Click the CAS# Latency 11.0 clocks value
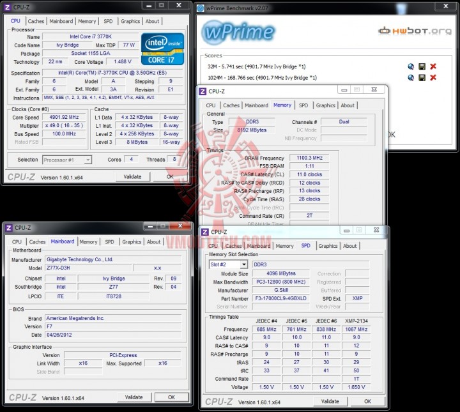Image resolution: width=460 pixels, height=412 pixels. tap(309, 174)
